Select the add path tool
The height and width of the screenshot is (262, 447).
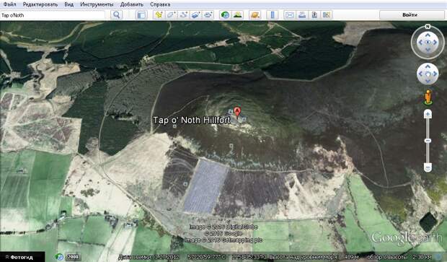pyautogui.click(x=183, y=15)
